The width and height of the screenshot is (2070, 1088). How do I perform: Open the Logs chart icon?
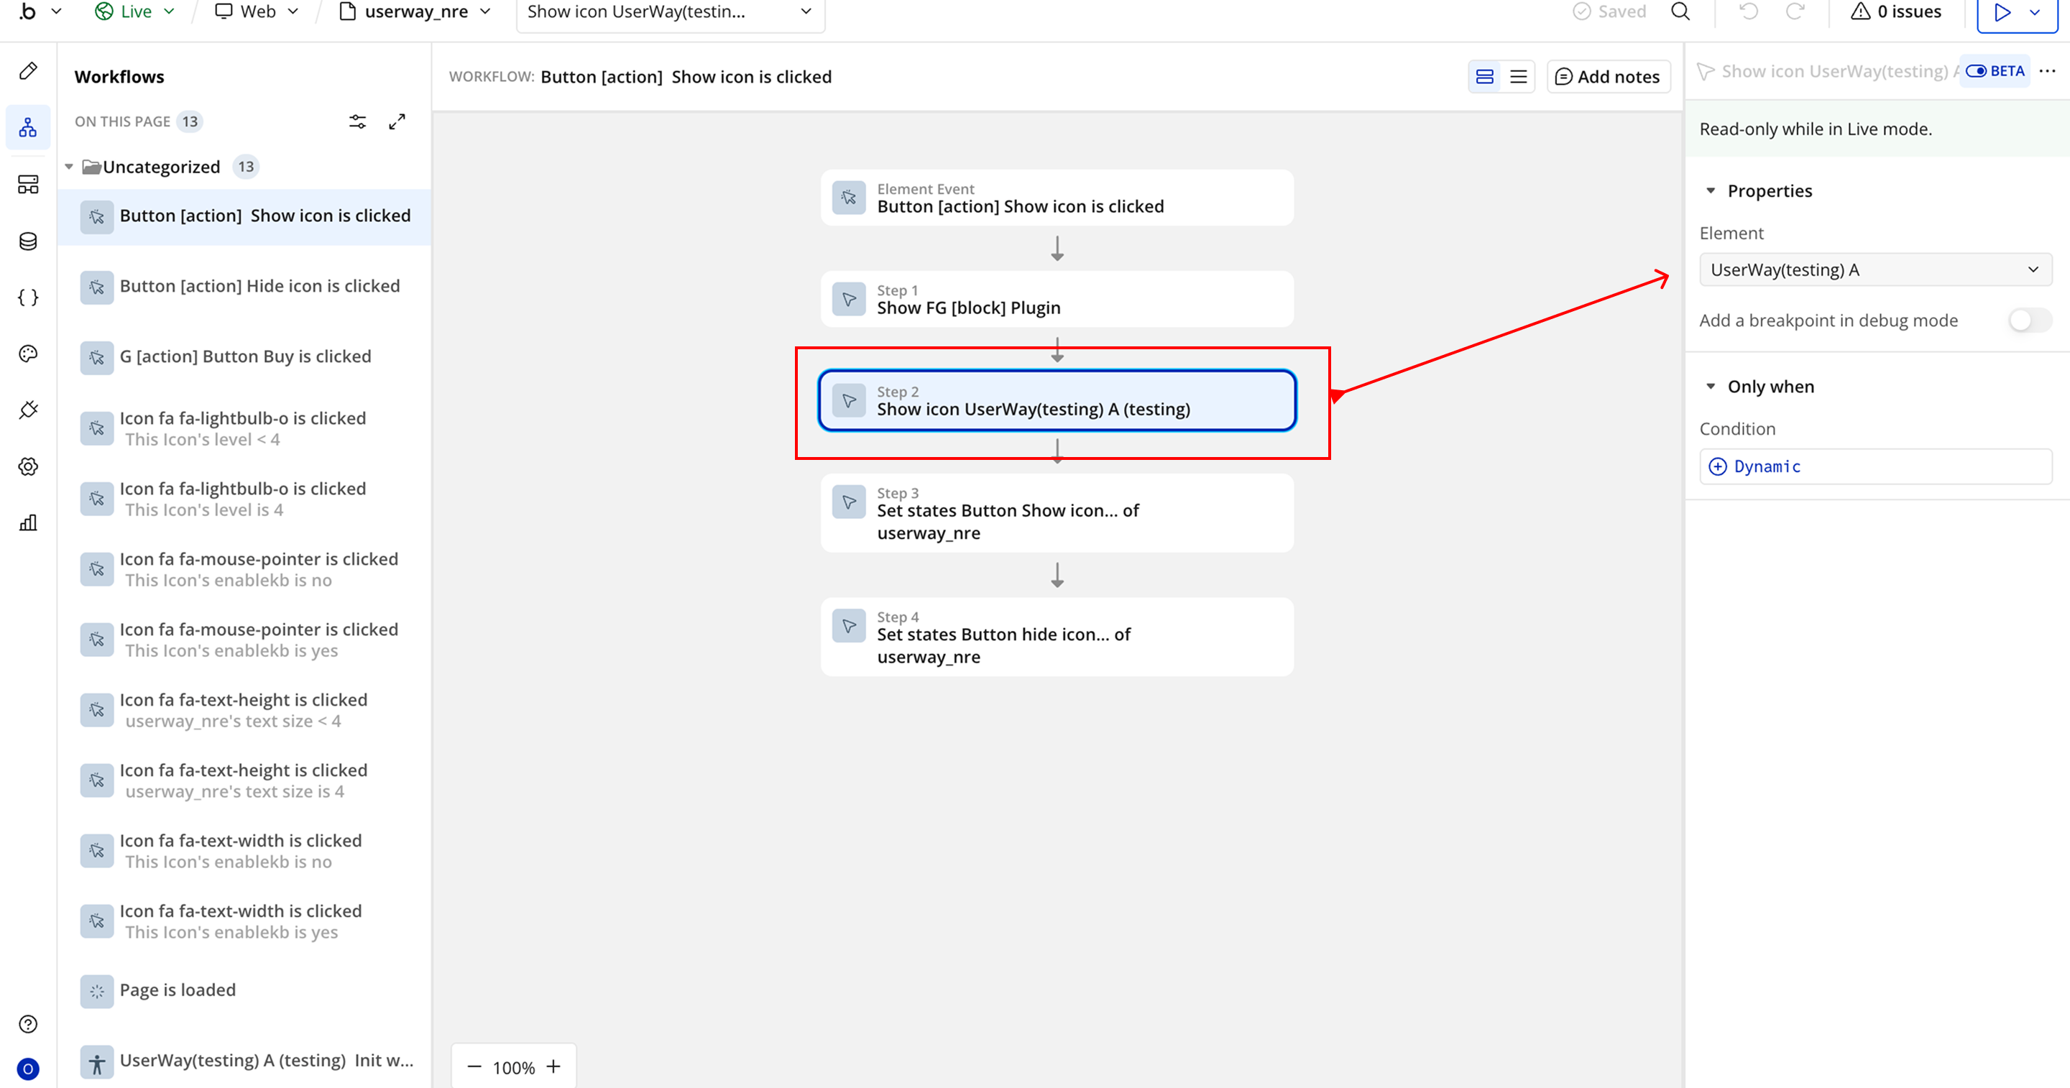click(x=28, y=523)
